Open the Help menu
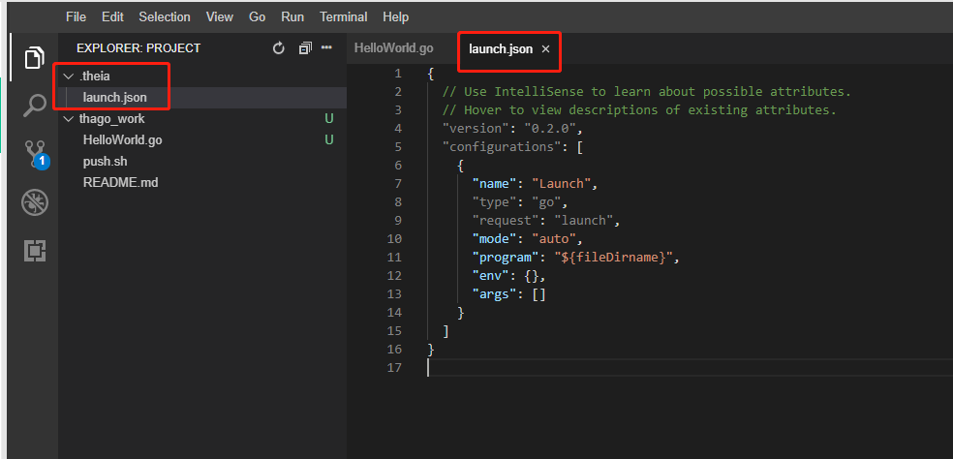 tap(396, 17)
